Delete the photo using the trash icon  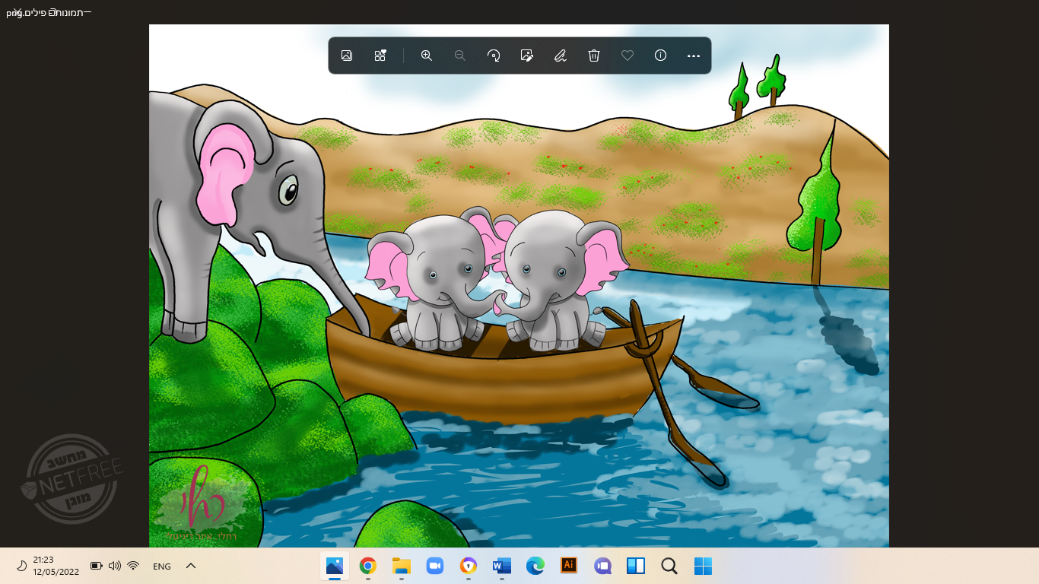point(594,56)
